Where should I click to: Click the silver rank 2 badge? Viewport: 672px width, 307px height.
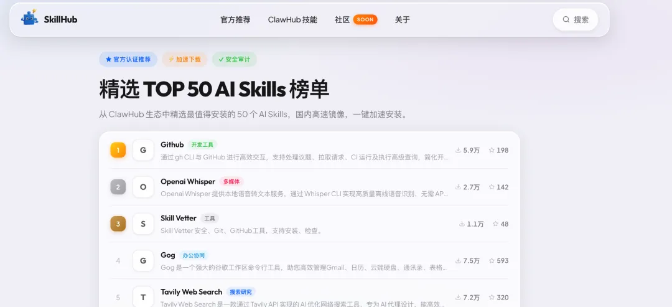pos(118,187)
